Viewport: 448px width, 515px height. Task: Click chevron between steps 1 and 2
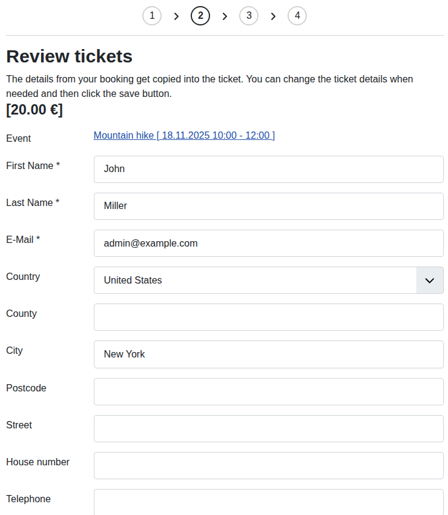click(176, 16)
